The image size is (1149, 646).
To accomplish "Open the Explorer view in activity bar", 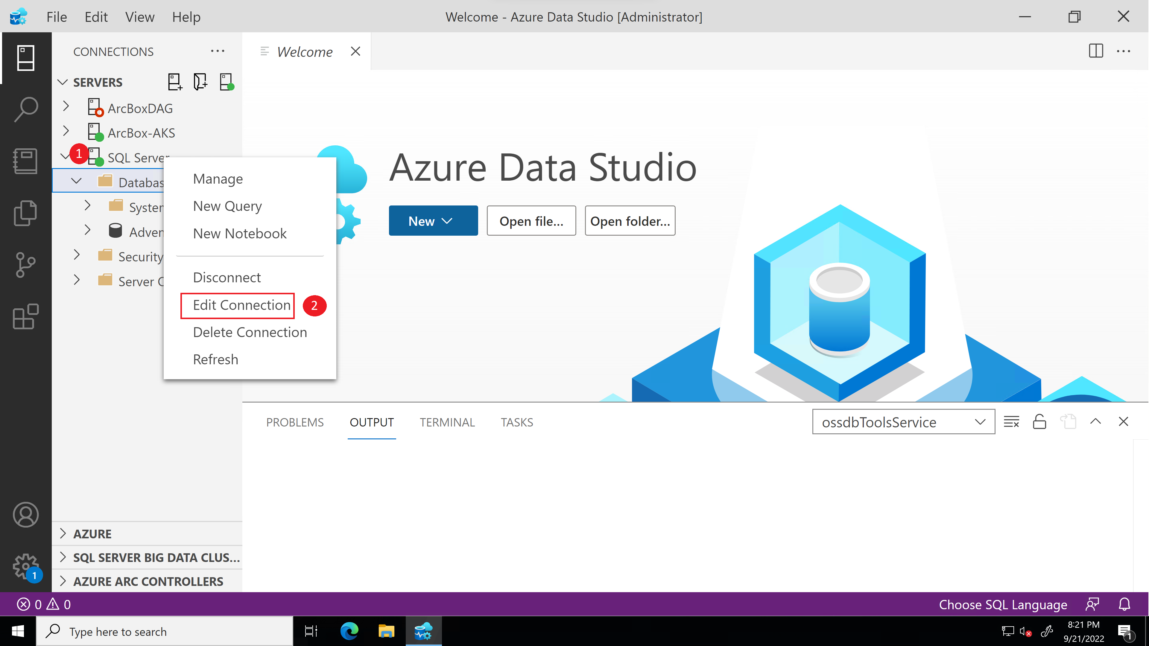I will (x=25, y=213).
